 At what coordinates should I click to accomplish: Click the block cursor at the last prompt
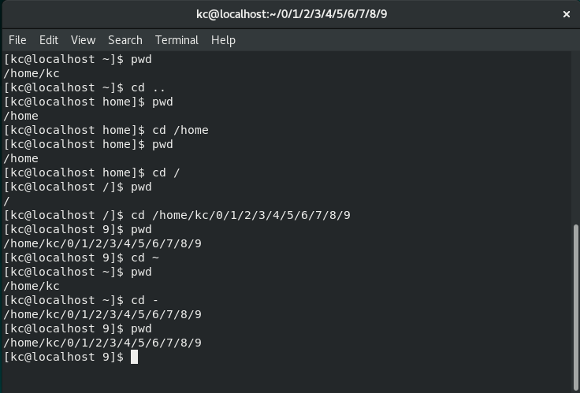(x=135, y=357)
